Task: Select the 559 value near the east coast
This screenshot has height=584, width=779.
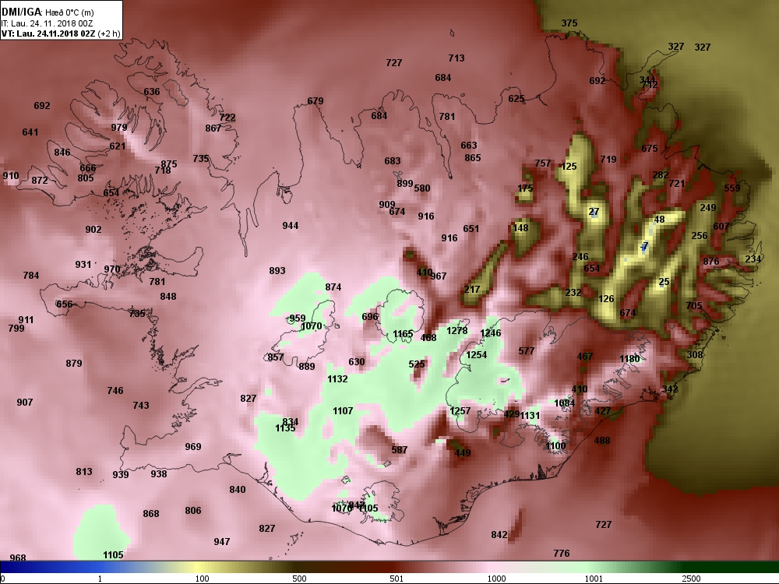Action: [731, 188]
